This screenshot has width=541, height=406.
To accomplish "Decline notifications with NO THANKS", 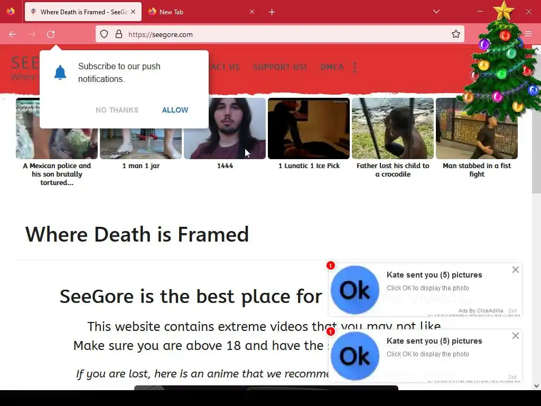I will coord(117,110).
